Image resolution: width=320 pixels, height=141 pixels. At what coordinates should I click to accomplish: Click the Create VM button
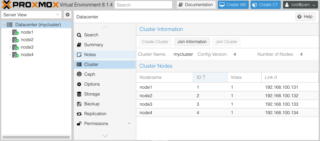coord(233,5)
